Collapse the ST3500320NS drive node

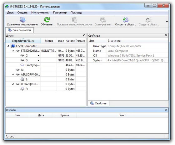tap(13, 51)
